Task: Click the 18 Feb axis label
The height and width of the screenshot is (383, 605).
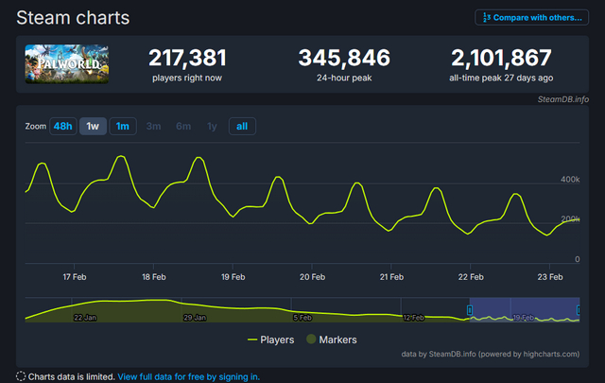Action: pos(153,277)
